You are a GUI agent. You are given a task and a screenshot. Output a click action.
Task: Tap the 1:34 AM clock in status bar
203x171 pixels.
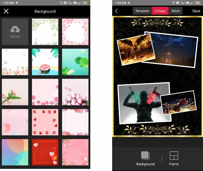(x=120, y=3)
